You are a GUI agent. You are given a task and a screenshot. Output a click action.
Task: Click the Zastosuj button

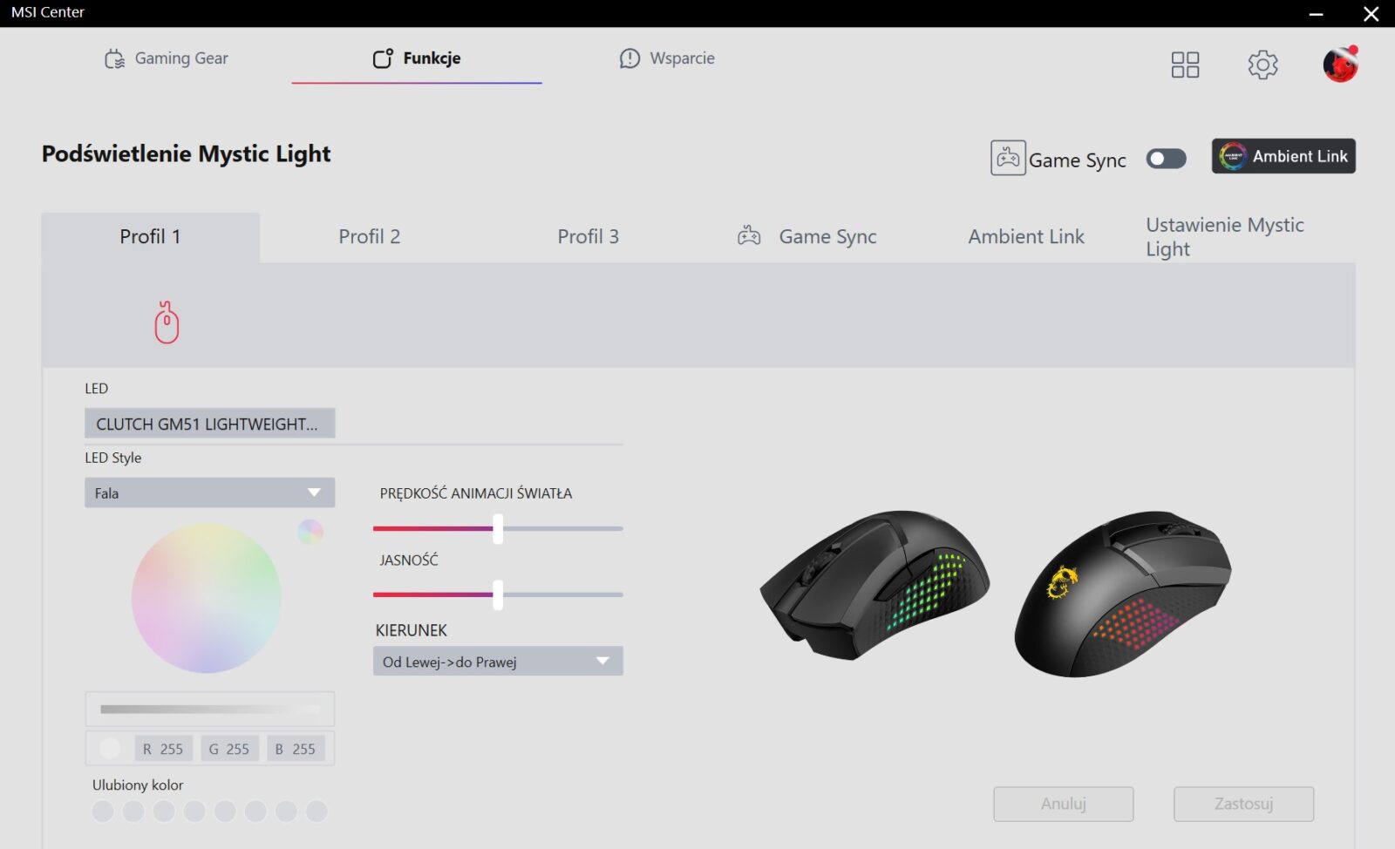tap(1243, 804)
